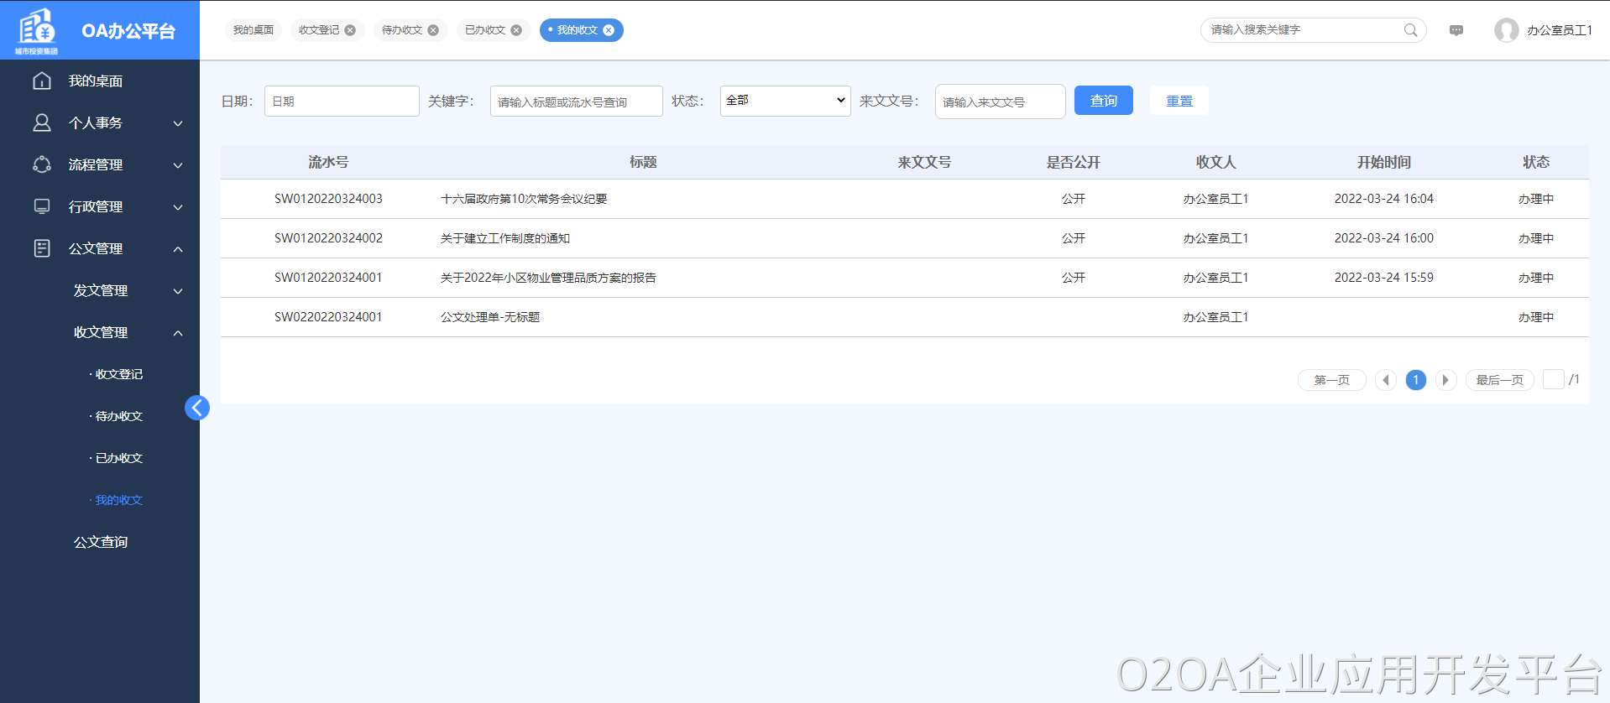Click the 重置 button
The image size is (1610, 703).
1179,101
